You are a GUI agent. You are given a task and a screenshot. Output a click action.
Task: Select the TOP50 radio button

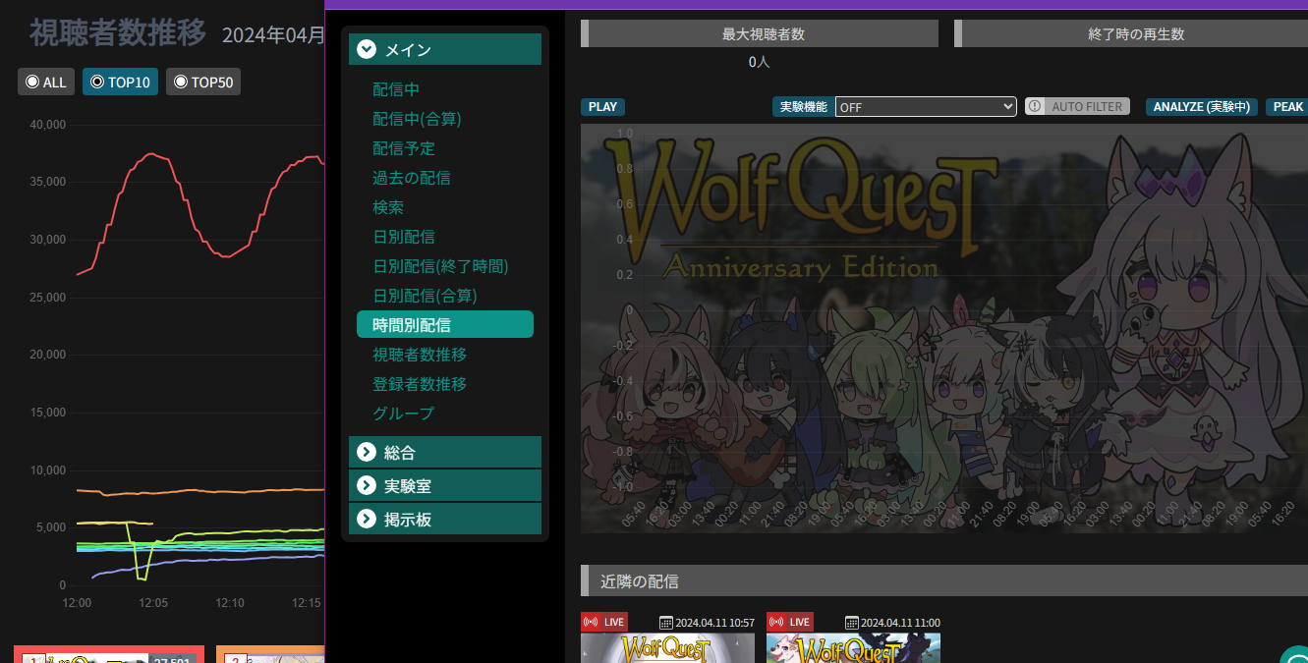point(180,83)
